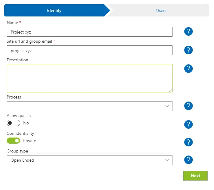
Task: Show help for the Description field
Action: (x=188, y=69)
